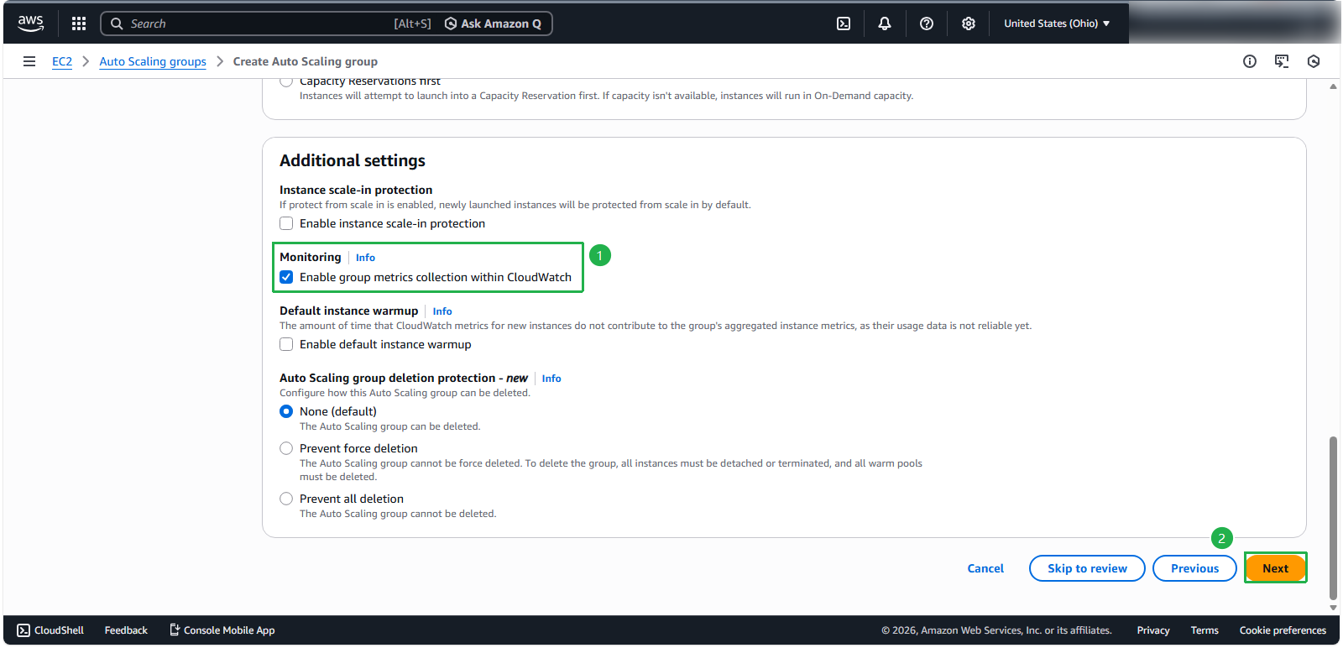1343x648 pixels.
Task: Open the Privacy footer link
Action: pyautogui.click(x=1153, y=630)
